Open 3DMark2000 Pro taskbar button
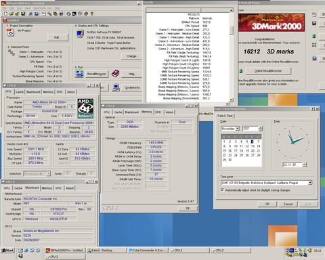Screen dimensions: 325x260 click(x=65, y=250)
